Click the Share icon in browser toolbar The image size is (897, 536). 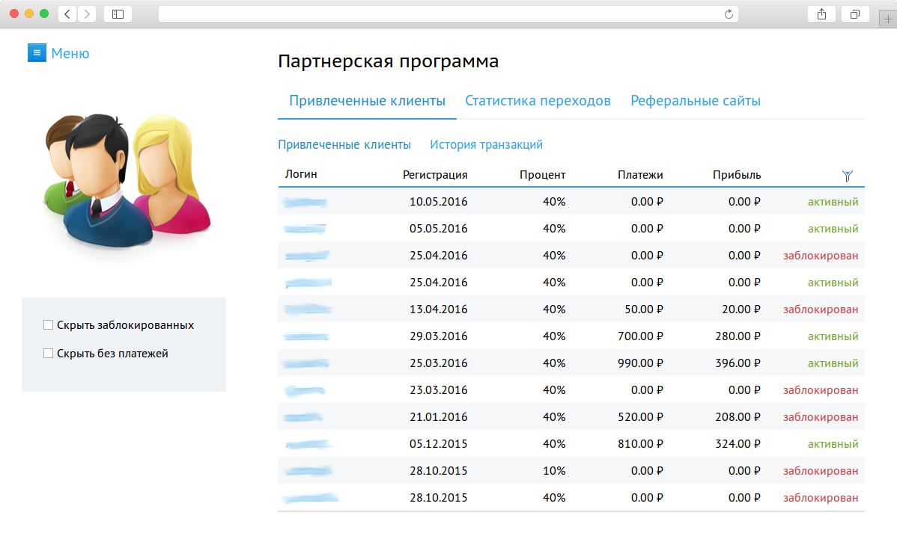pyautogui.click(x=821, y=13)
